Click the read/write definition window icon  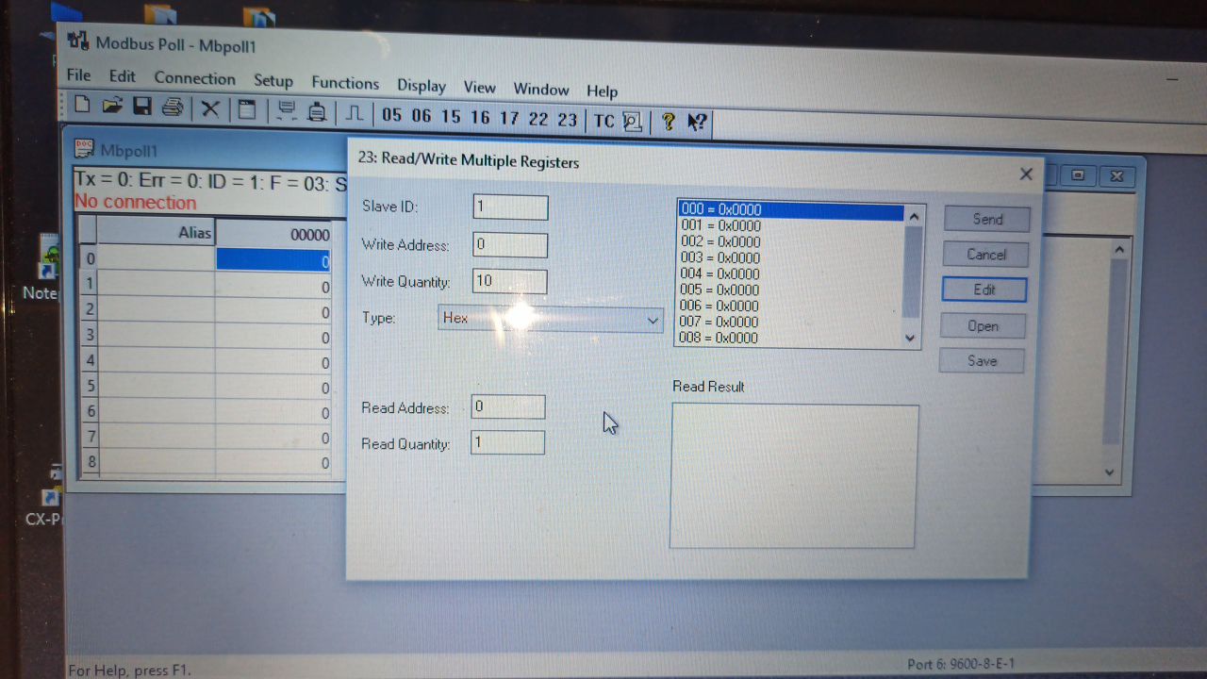click(246, 109)
